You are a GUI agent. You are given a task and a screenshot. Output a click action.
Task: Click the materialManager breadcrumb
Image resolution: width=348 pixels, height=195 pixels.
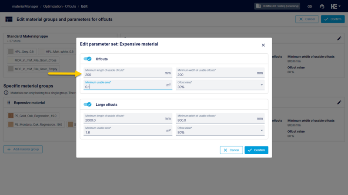point(25,6)
